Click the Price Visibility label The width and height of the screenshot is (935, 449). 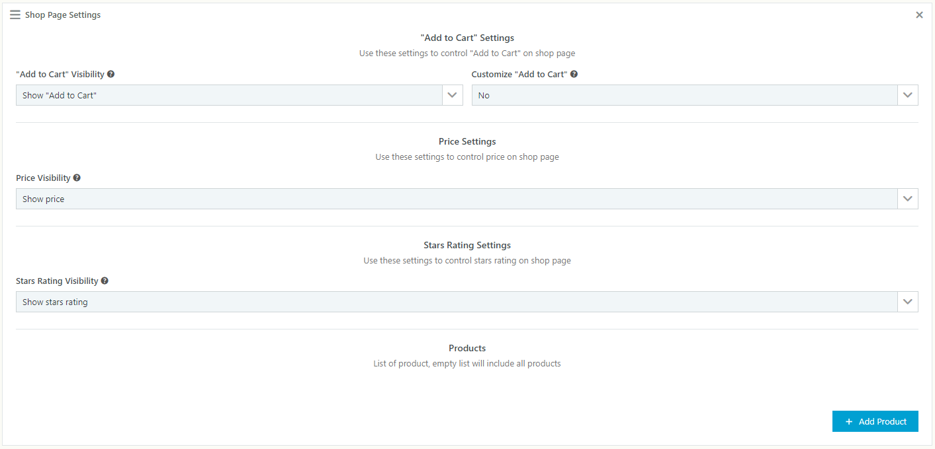click(43, 178)
